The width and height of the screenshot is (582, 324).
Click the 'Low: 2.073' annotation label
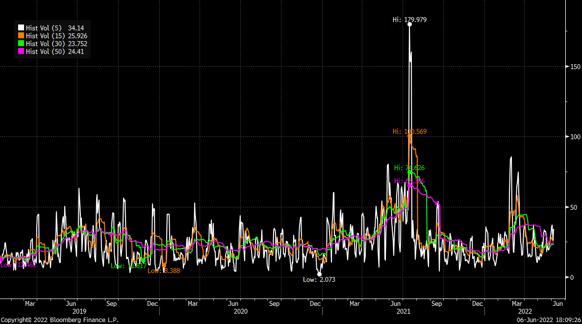point(319,279)
